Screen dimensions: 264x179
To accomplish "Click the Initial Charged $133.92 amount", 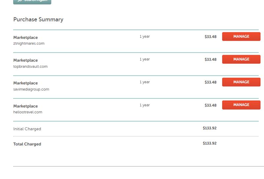I will pyautogui.click(x=210, y=128).
